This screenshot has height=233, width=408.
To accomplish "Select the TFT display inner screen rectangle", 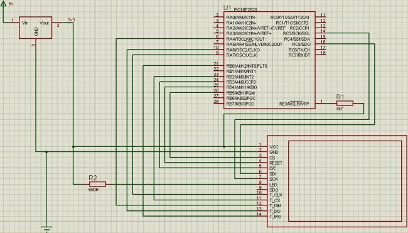I will [345, 181].
